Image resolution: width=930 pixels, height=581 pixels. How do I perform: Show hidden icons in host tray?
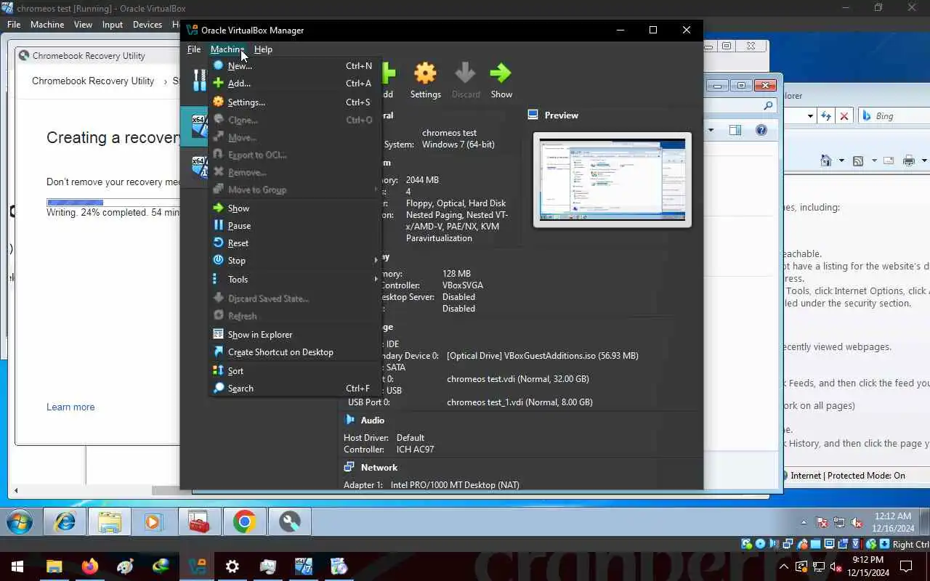784,566
